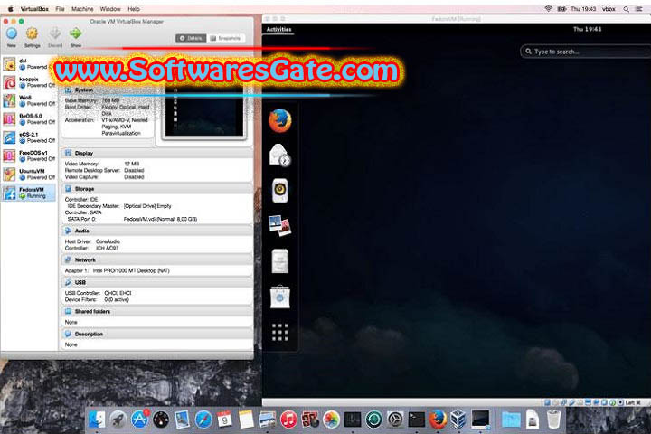This screenshot has height=434, width=651.
Task: Open Spotlight search from the menu bar
Action: 626,9
